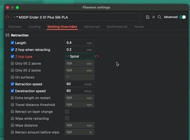Click the Deretraction speed value field
The width and height of the screenshot is (190, 140).
coord(80,91)
